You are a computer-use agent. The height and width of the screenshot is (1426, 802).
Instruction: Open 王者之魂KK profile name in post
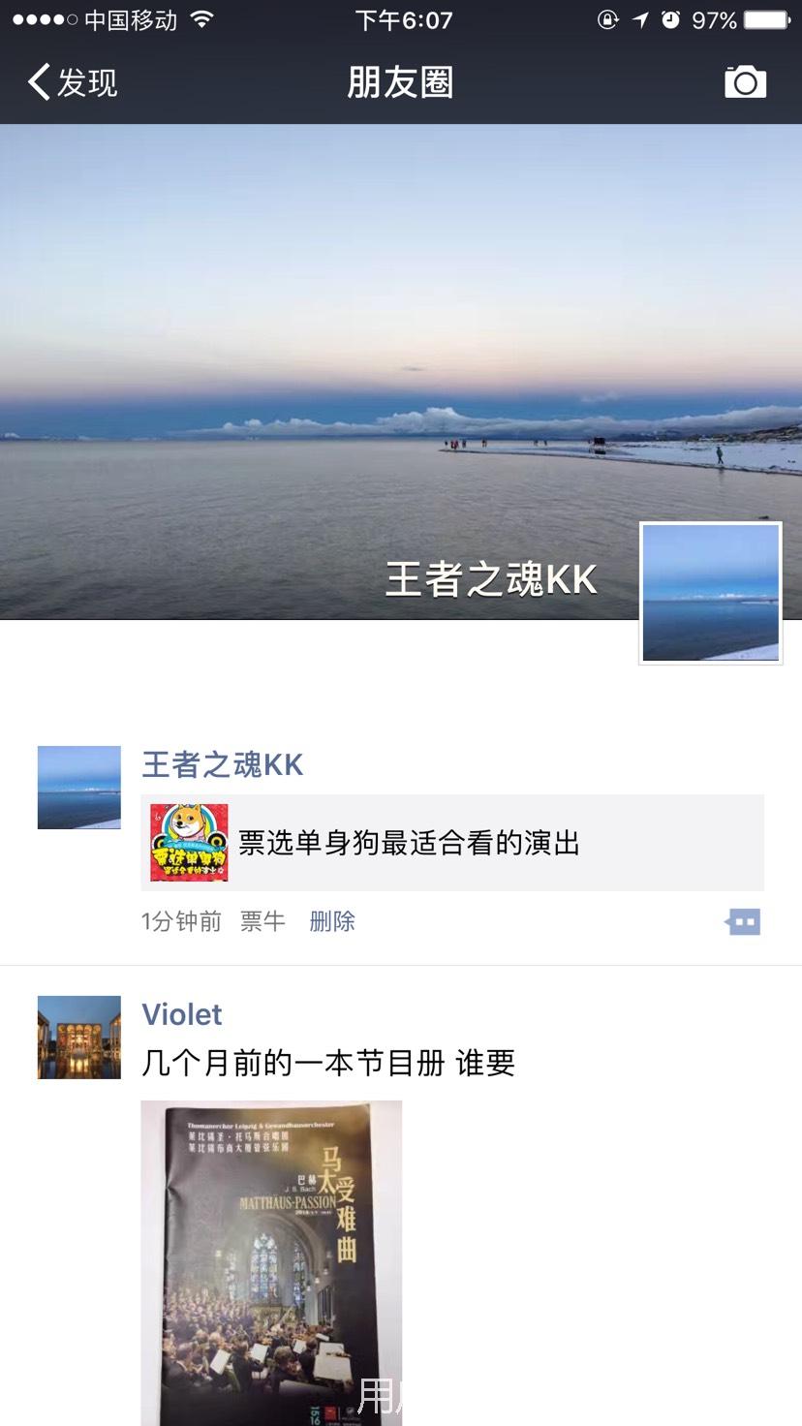point(223,765)
